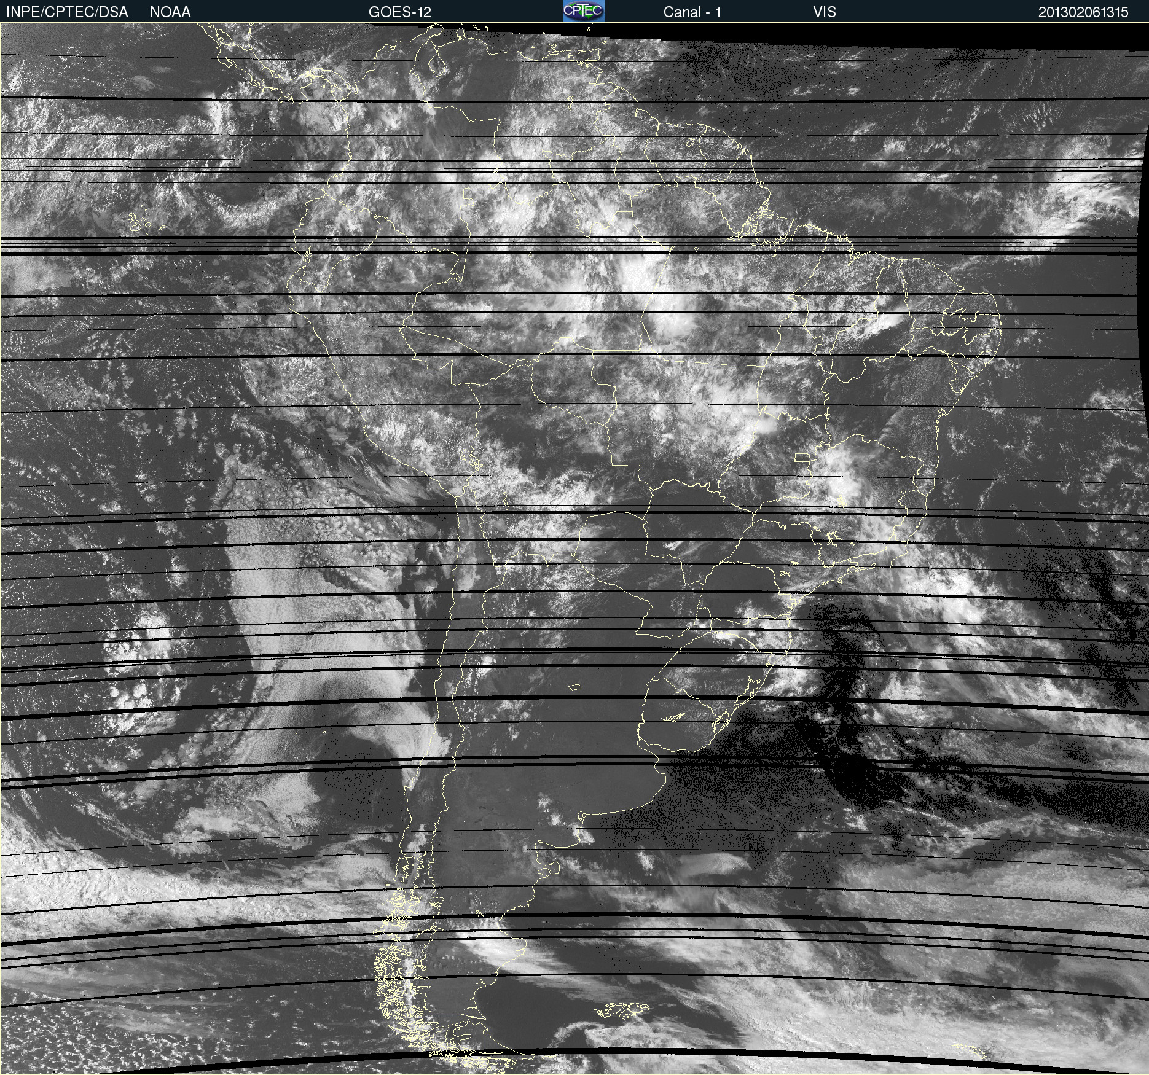Click the South America satellite image
The height and width of the screenshot is (1075, 1149).
574,549
